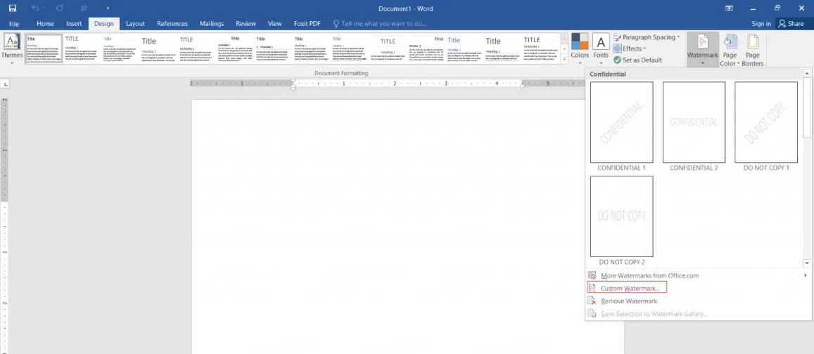Click the Set as Default checkmark icon
Viewport: 814px width, 354px height.
(x=617, y=60)
